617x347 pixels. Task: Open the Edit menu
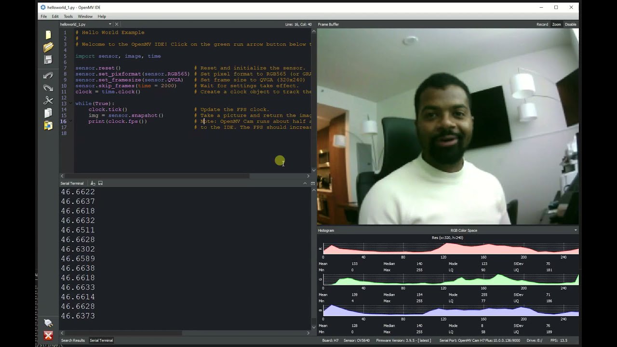pyautogui.click(x=55, y=16)
